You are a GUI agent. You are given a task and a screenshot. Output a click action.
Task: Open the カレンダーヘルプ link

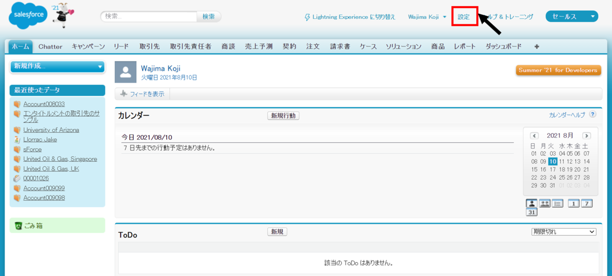click(567, 115)
